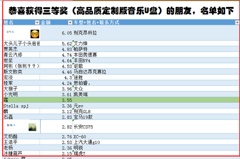Select the car cell XC-60
This screenshot has height=159, width=240.
pyautogui.click(x=156, y=136)
